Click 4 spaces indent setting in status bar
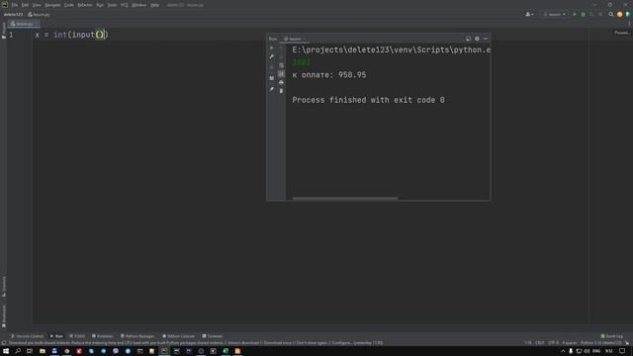 pos(570,343)
